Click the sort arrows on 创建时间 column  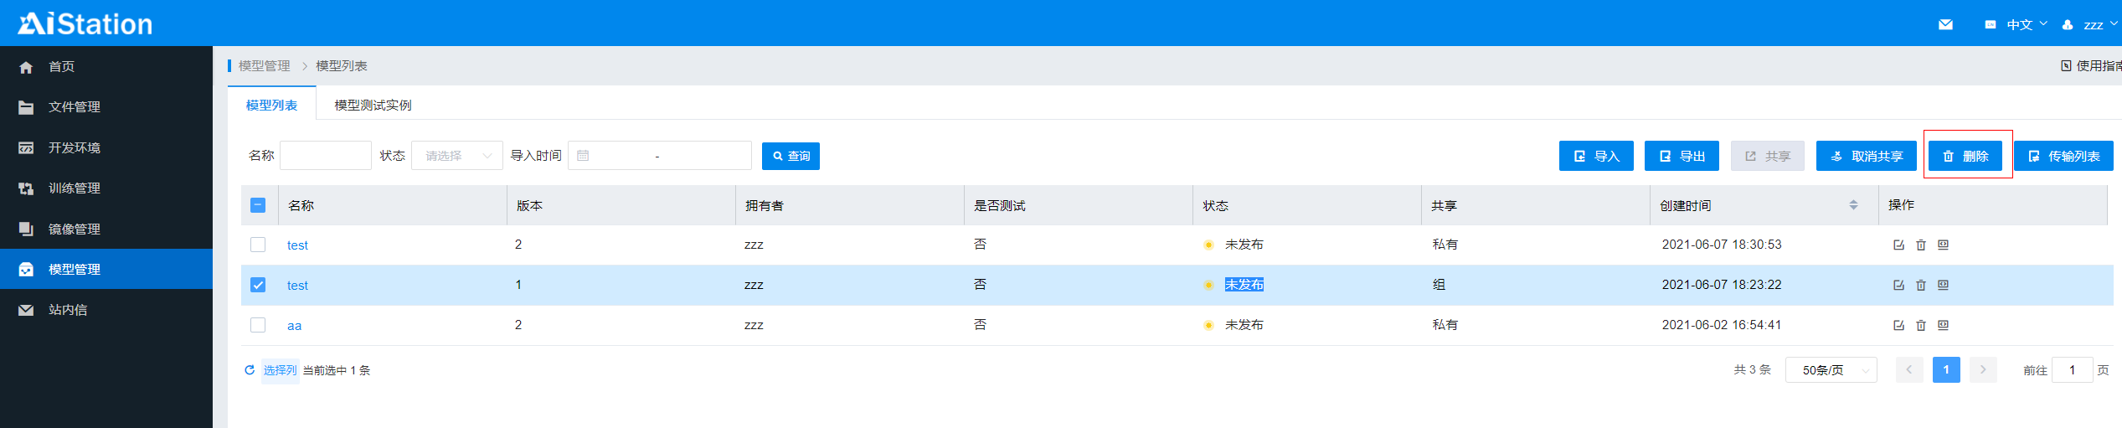click(1853, 205)
